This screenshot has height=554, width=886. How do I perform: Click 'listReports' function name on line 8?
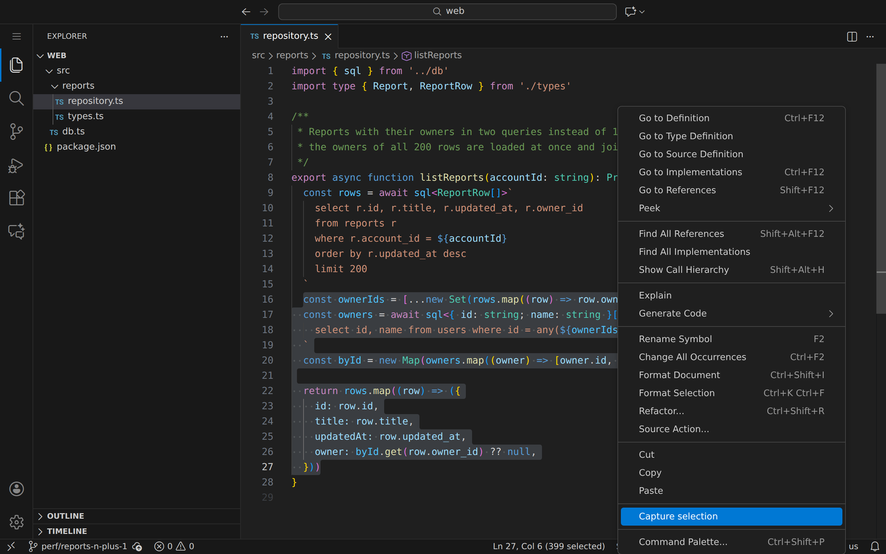pos(452,178)
